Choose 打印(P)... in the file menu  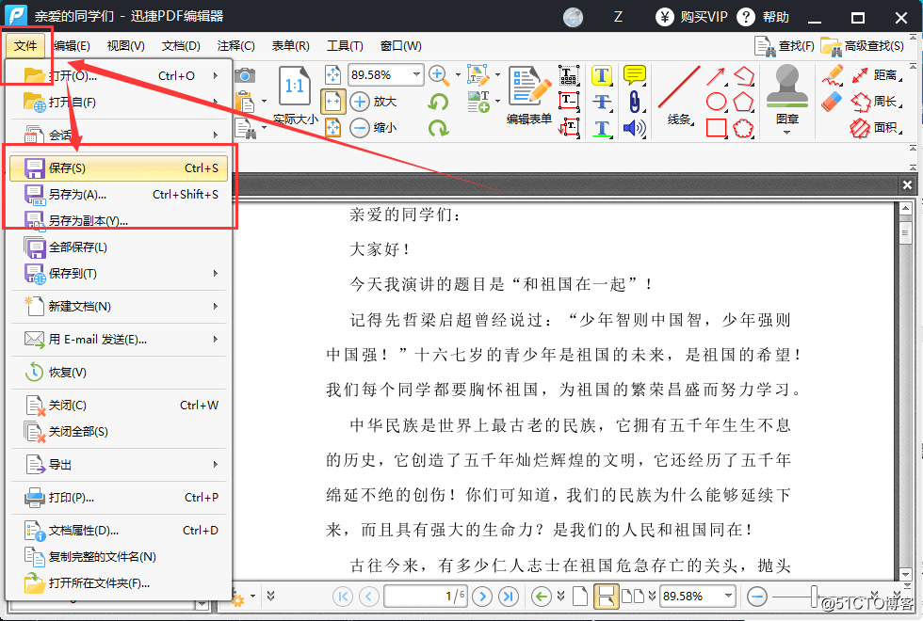pyautogui.click(x=119, y=498)
